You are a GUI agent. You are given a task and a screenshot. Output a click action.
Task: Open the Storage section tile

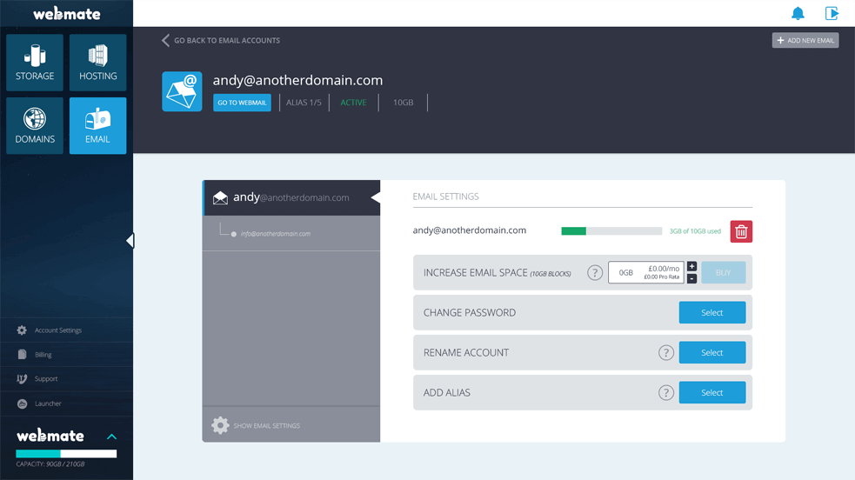pos(35,63)
